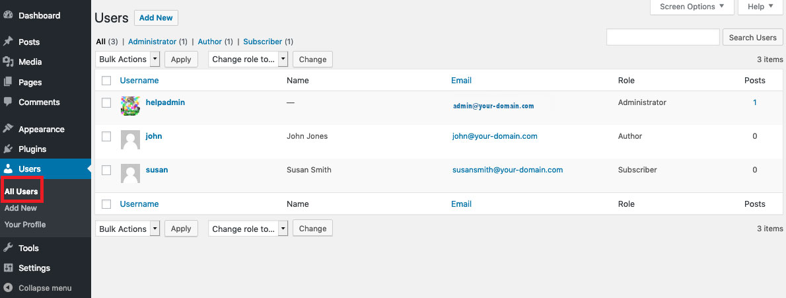Image resolution: width=786 pixels, height=298 pixels.
Task: Open the Posts menu item
Action: pos(29,42)
